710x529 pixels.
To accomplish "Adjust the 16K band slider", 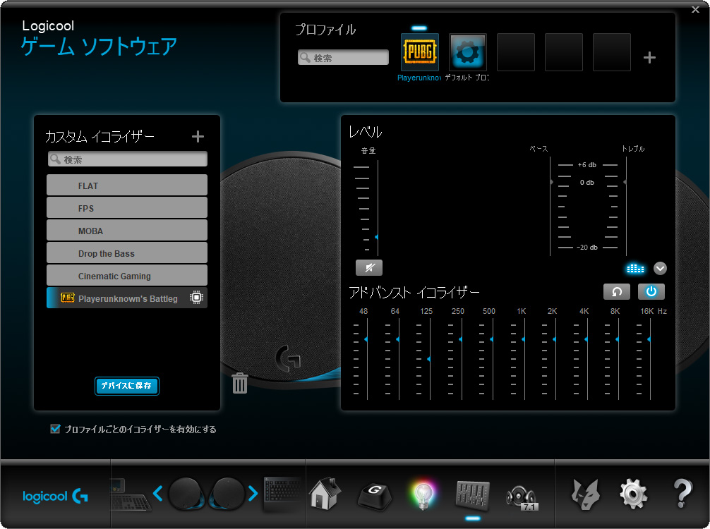I will pyautogui.click(x=649, y=339).
